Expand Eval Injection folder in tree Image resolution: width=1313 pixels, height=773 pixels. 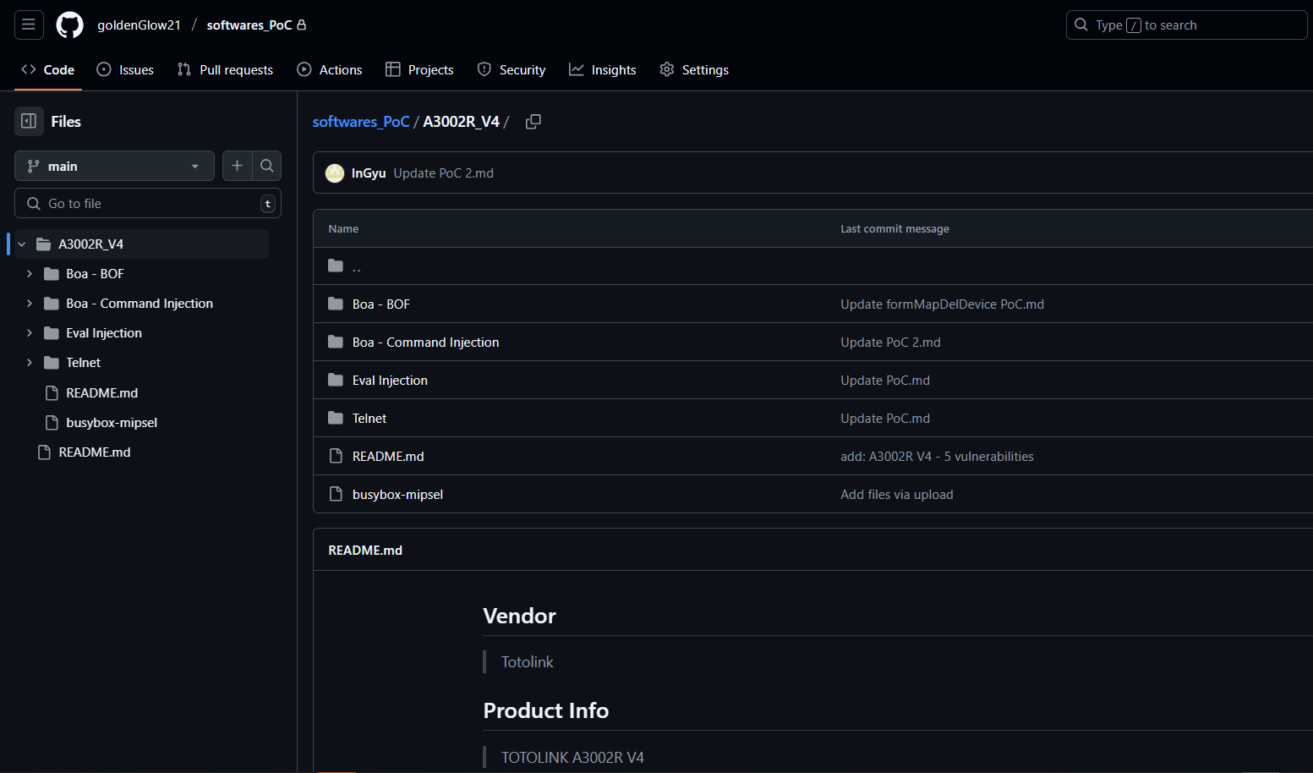click(x=30, y=333)
